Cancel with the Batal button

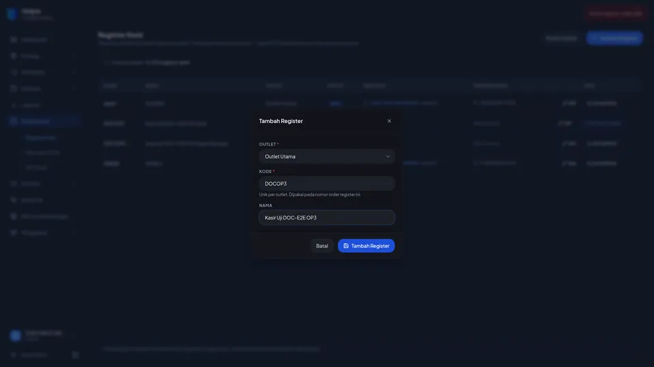[x=322, y=246]
